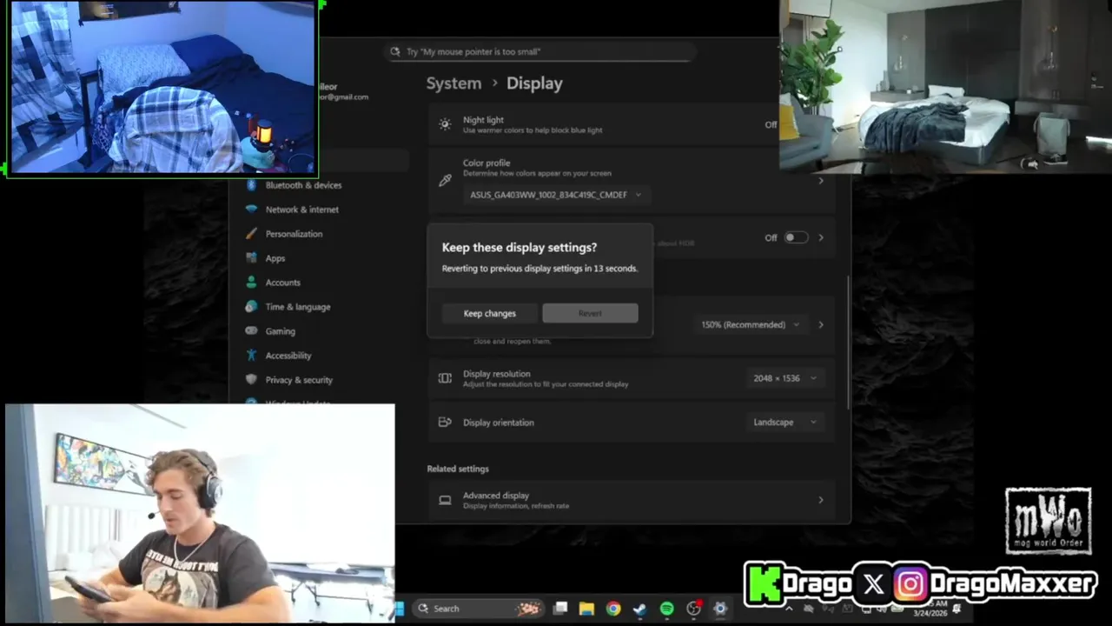Open Spotify from the taskbar

click(667, 609)
